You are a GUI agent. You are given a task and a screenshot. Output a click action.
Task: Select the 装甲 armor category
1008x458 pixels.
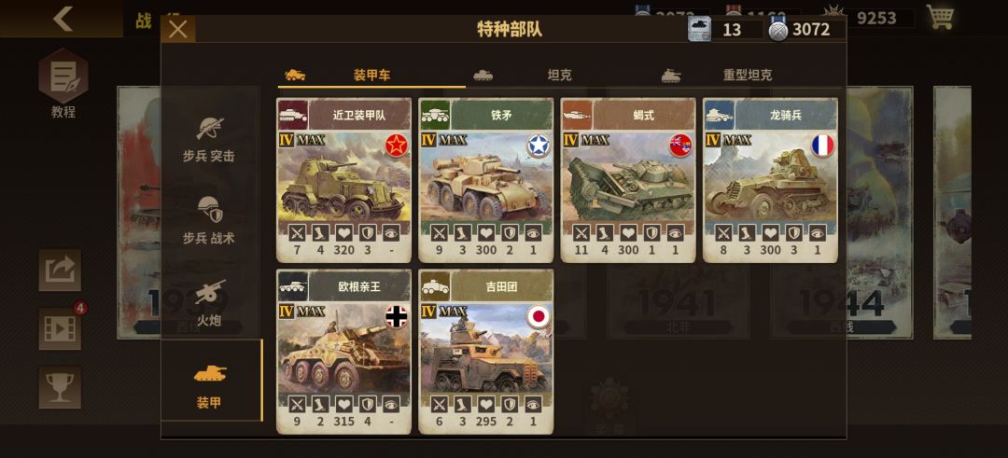(x=211, y=381)
